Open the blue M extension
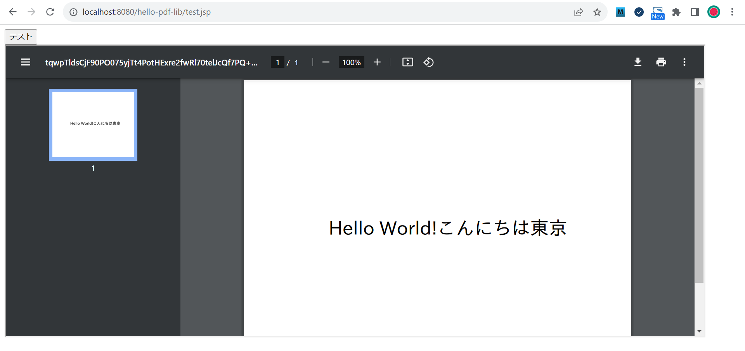This screenshot has height=351, width=745. coord(620,12)
